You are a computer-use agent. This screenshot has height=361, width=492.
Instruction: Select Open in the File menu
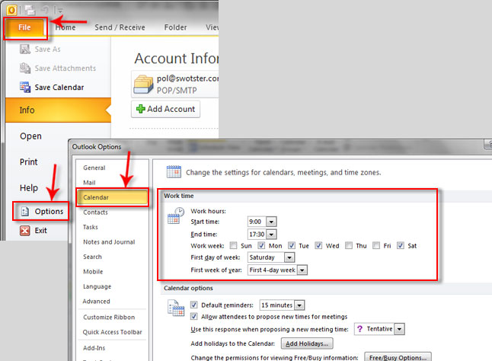[x=30, y=136]
